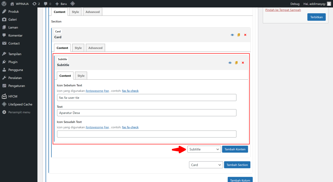Click the Subtitle heading text

click(63, 65)
